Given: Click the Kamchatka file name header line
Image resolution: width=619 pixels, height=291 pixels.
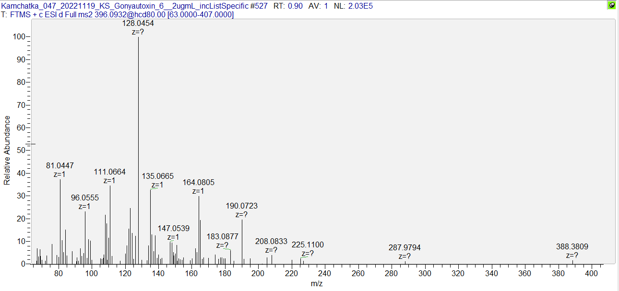Looking at the screenshot, I should click(x=187, y=6).
